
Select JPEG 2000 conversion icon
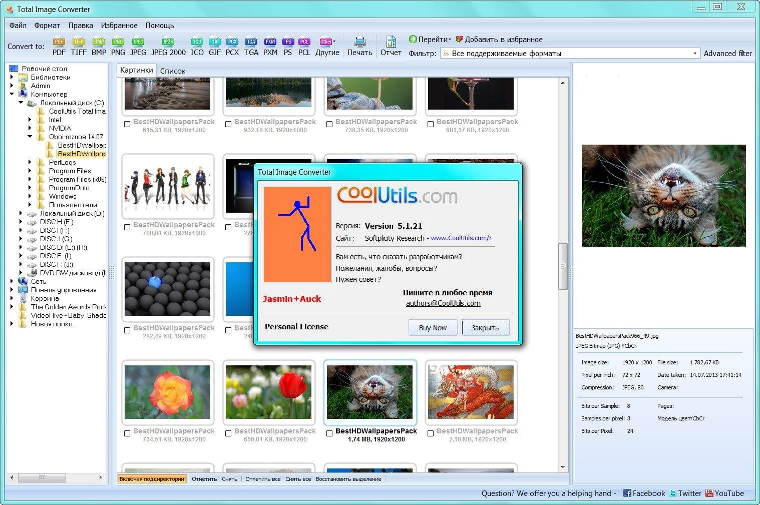tap(168, 42)
